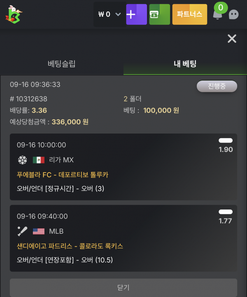
Task: Click the 닫기 button
Action: [x=123, y=287]
